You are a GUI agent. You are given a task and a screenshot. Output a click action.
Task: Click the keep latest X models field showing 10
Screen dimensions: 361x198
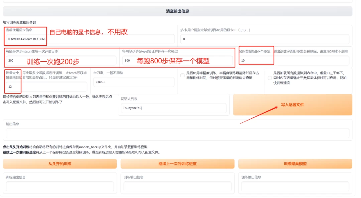click(x=294, y=61)
